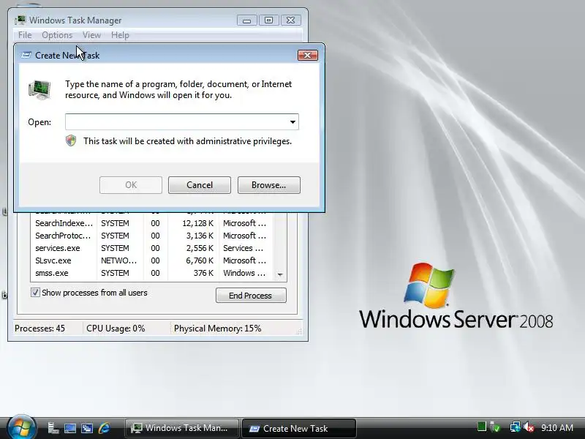The height and width of the screenshot is (439, 585).
Task: Click the muted volume tray icon
Action: 529,427
